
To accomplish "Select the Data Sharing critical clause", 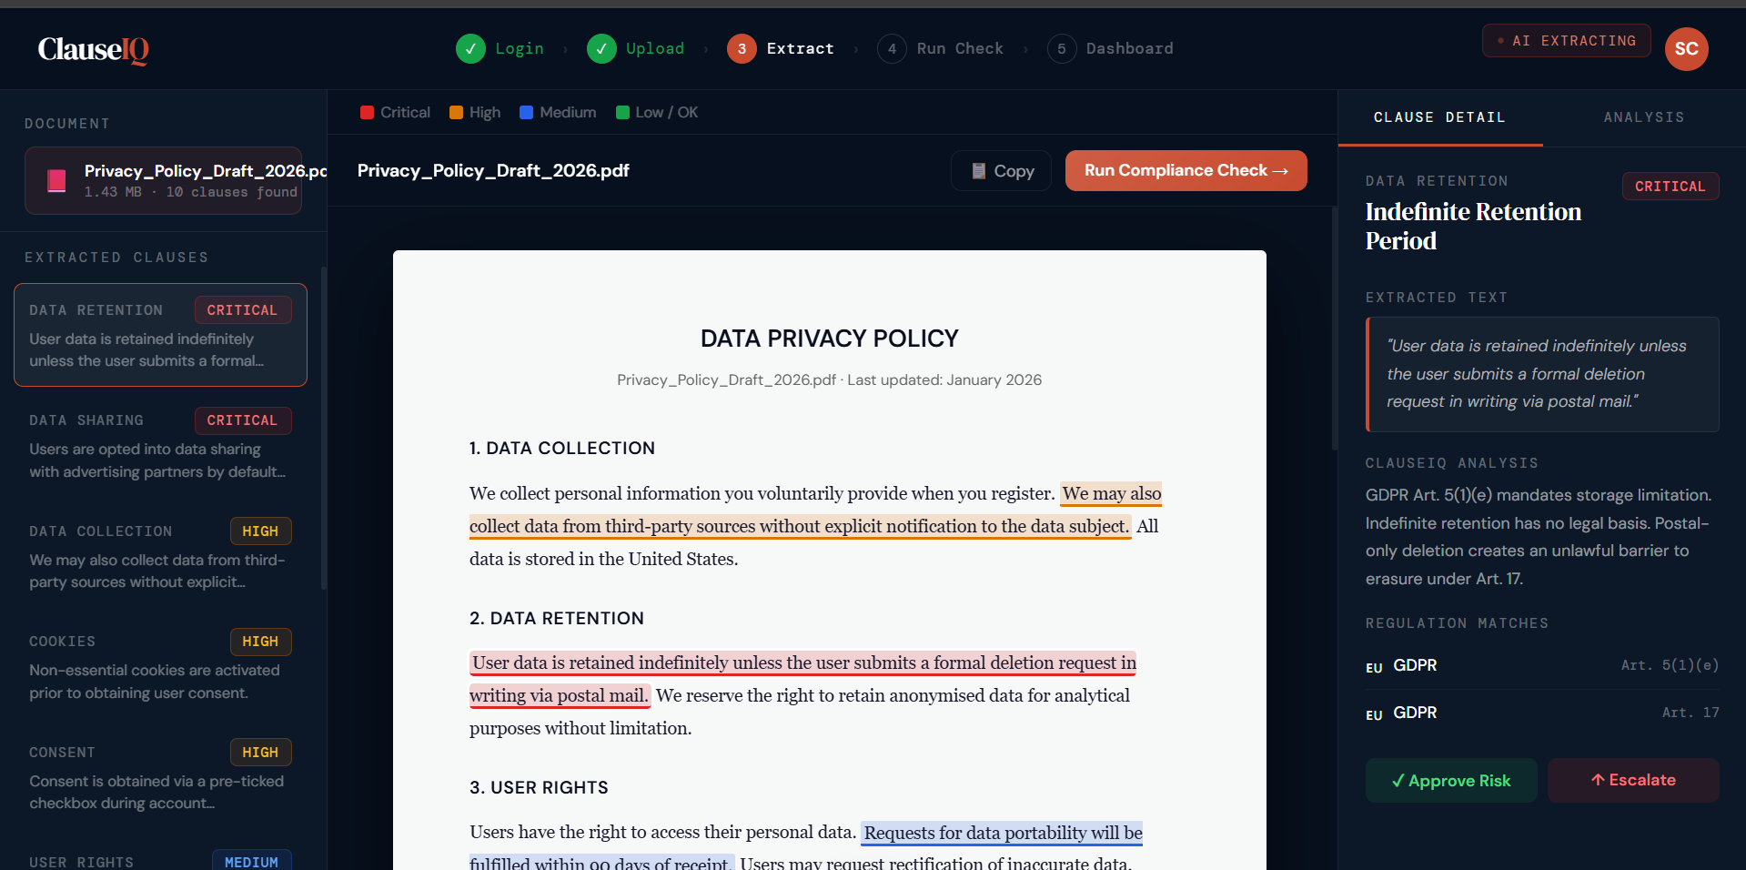I will (160, 446).
